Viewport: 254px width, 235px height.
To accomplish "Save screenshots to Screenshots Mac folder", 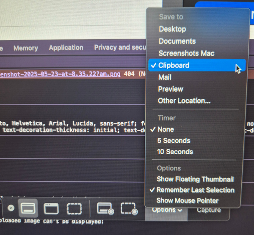I will 186,53.
